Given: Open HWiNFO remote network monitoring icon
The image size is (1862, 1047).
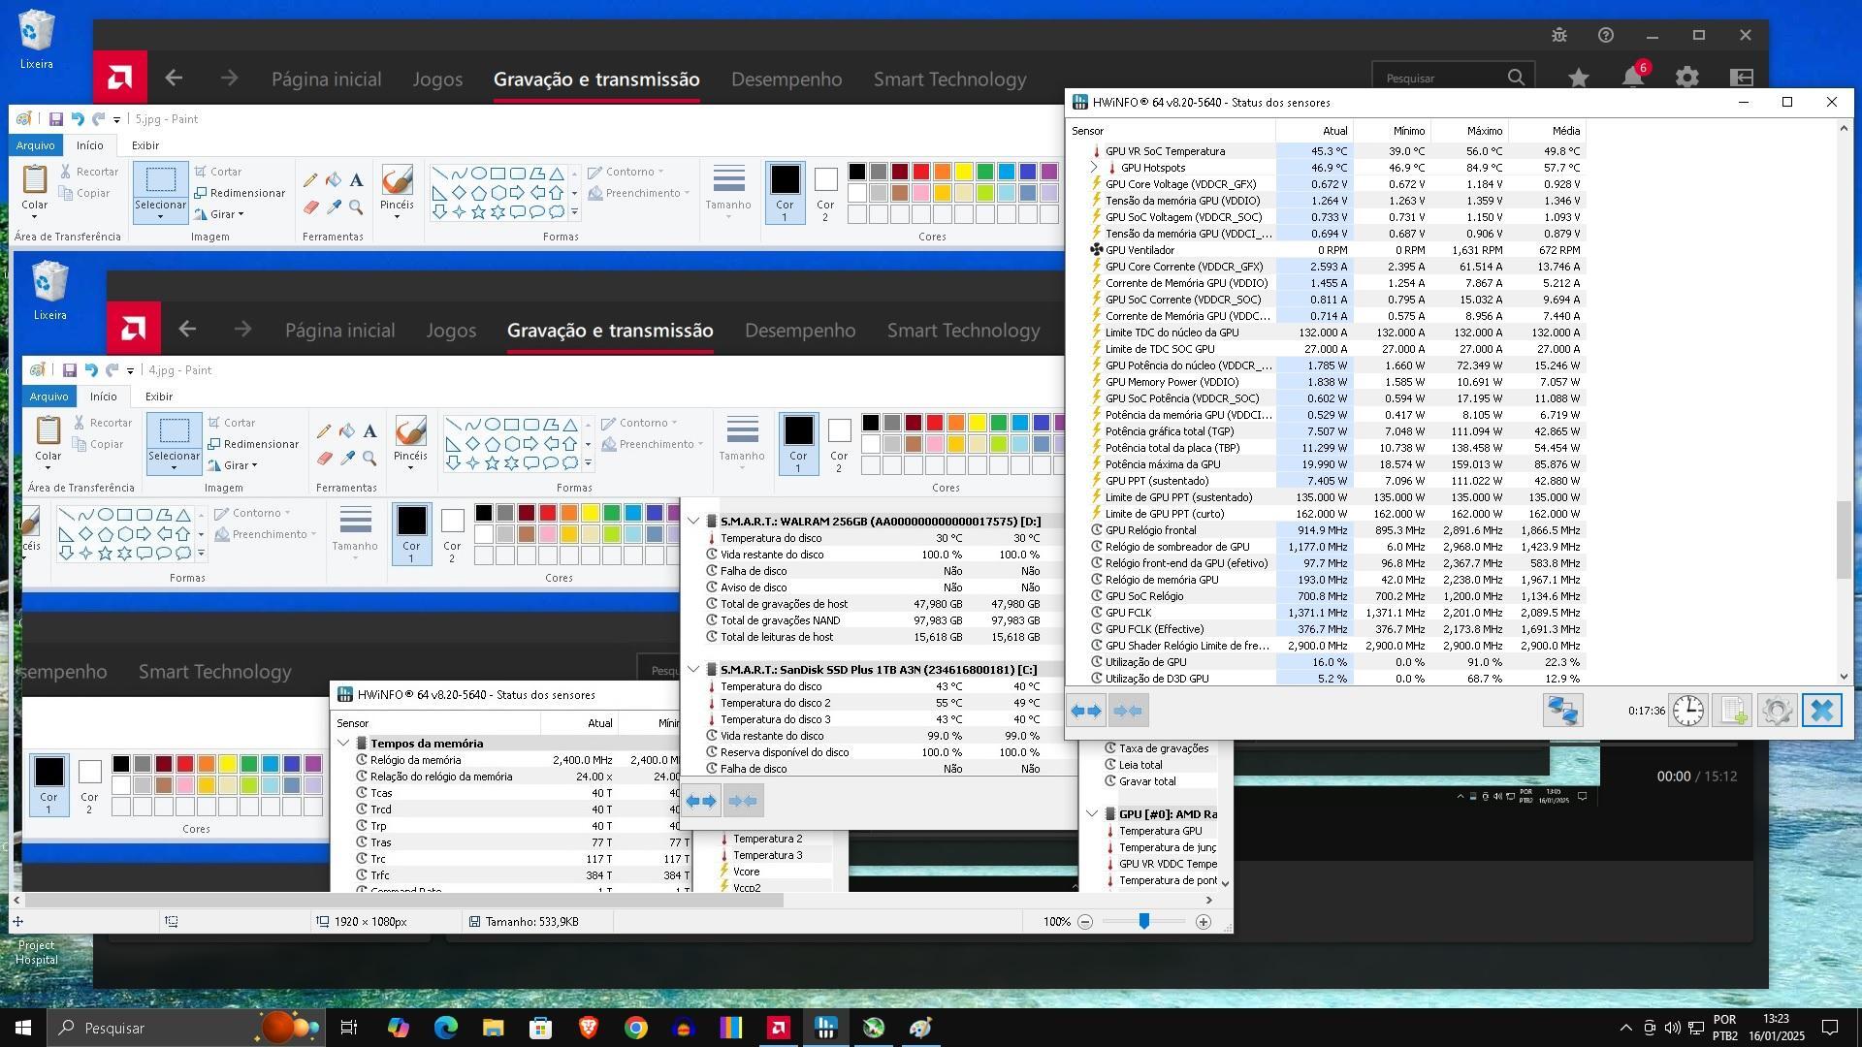Looking at the screenshot, I should pyautogui.click(x=1562, y=712).
